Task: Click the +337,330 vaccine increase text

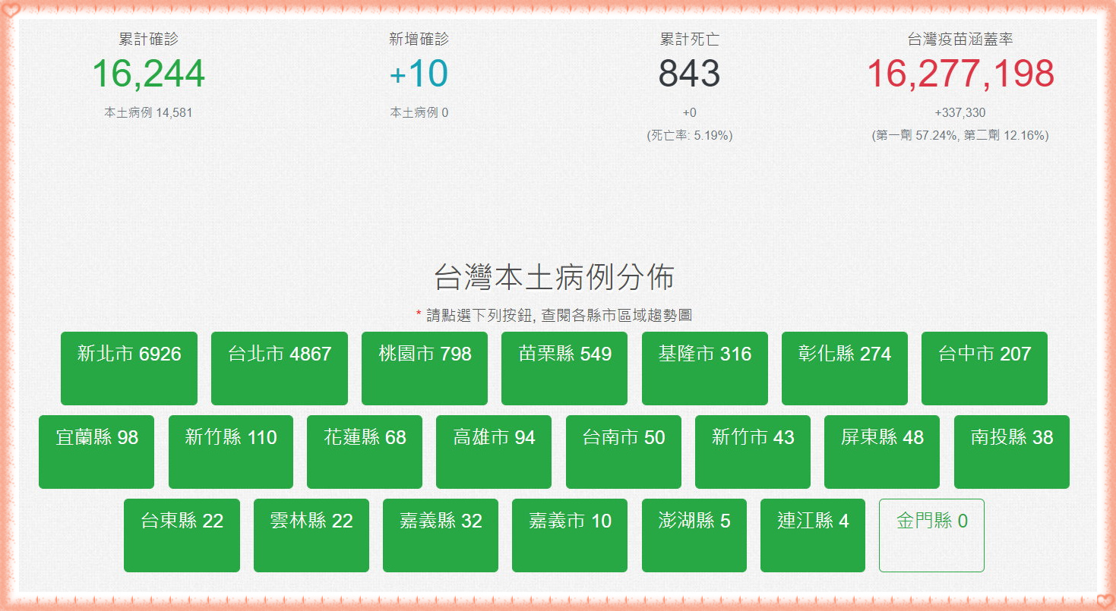Action: (960, 112)
